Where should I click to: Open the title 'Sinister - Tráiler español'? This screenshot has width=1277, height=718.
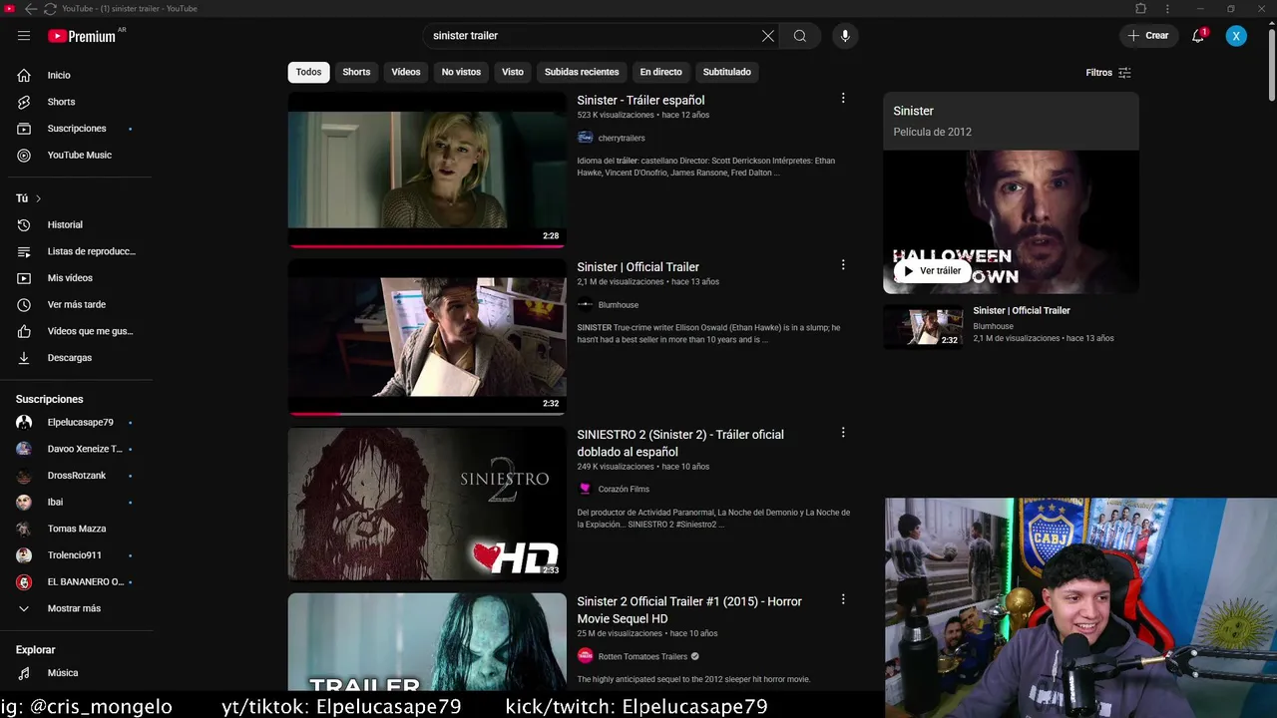[640, 100]
